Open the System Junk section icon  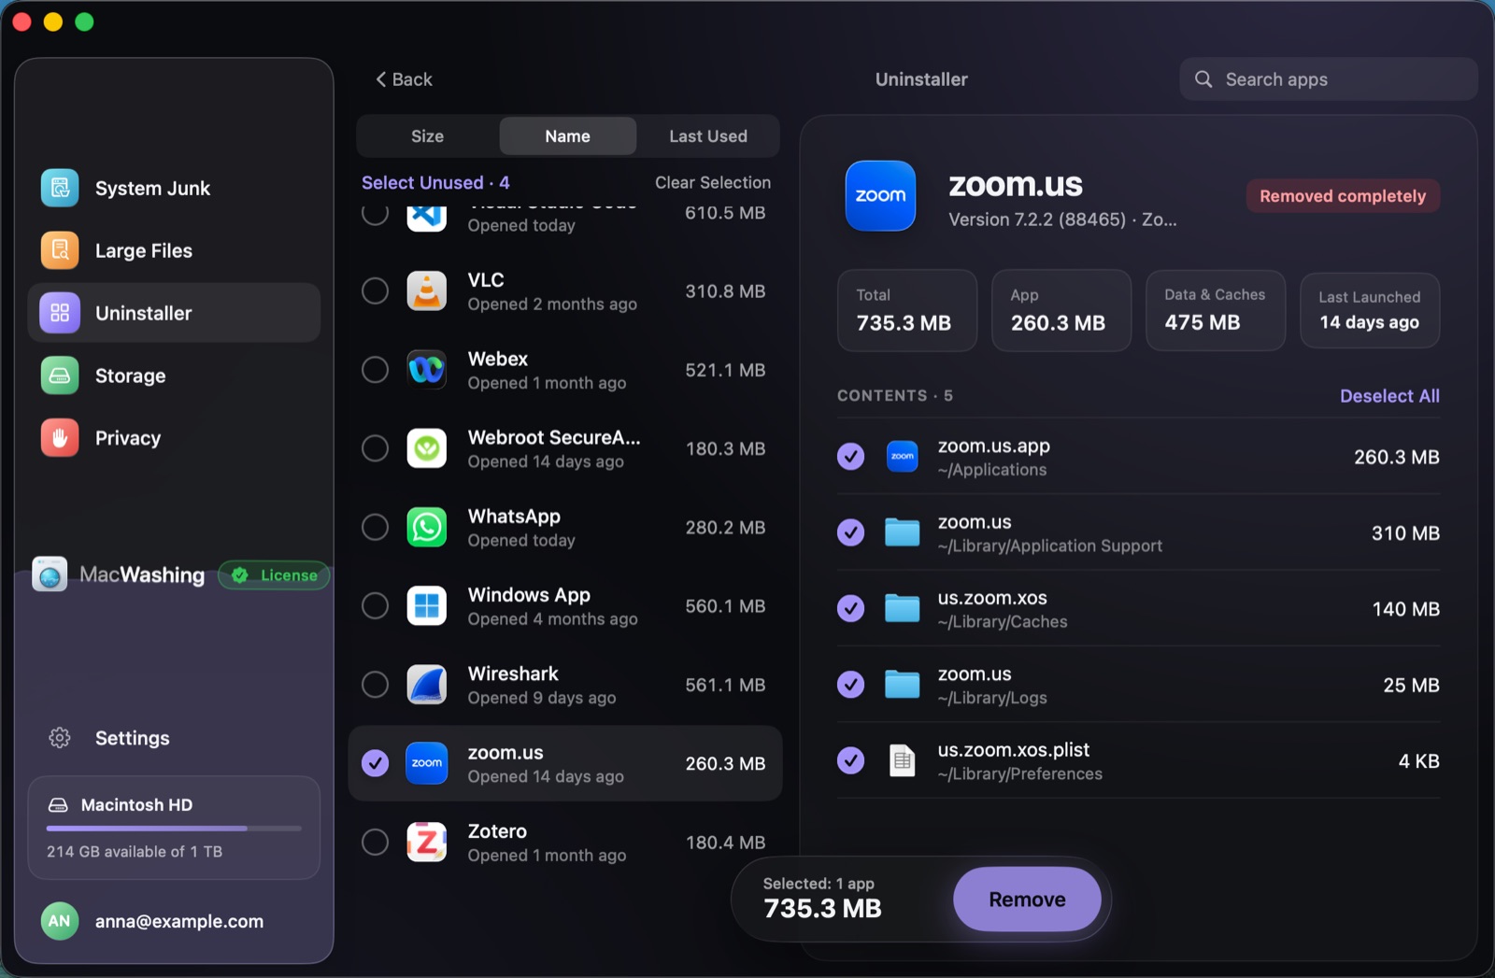[x=60, y=188]
